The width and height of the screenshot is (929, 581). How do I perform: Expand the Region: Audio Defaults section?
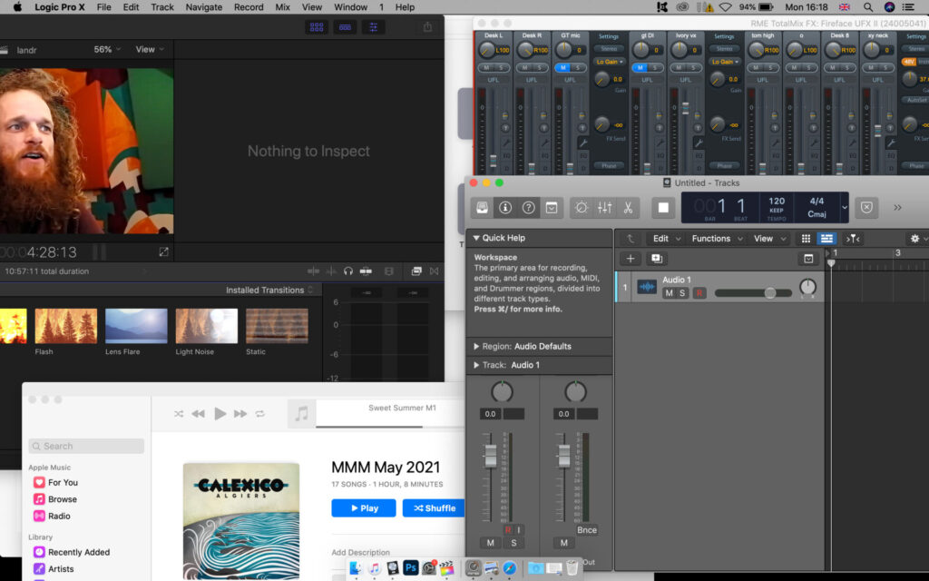pos(477,346)
